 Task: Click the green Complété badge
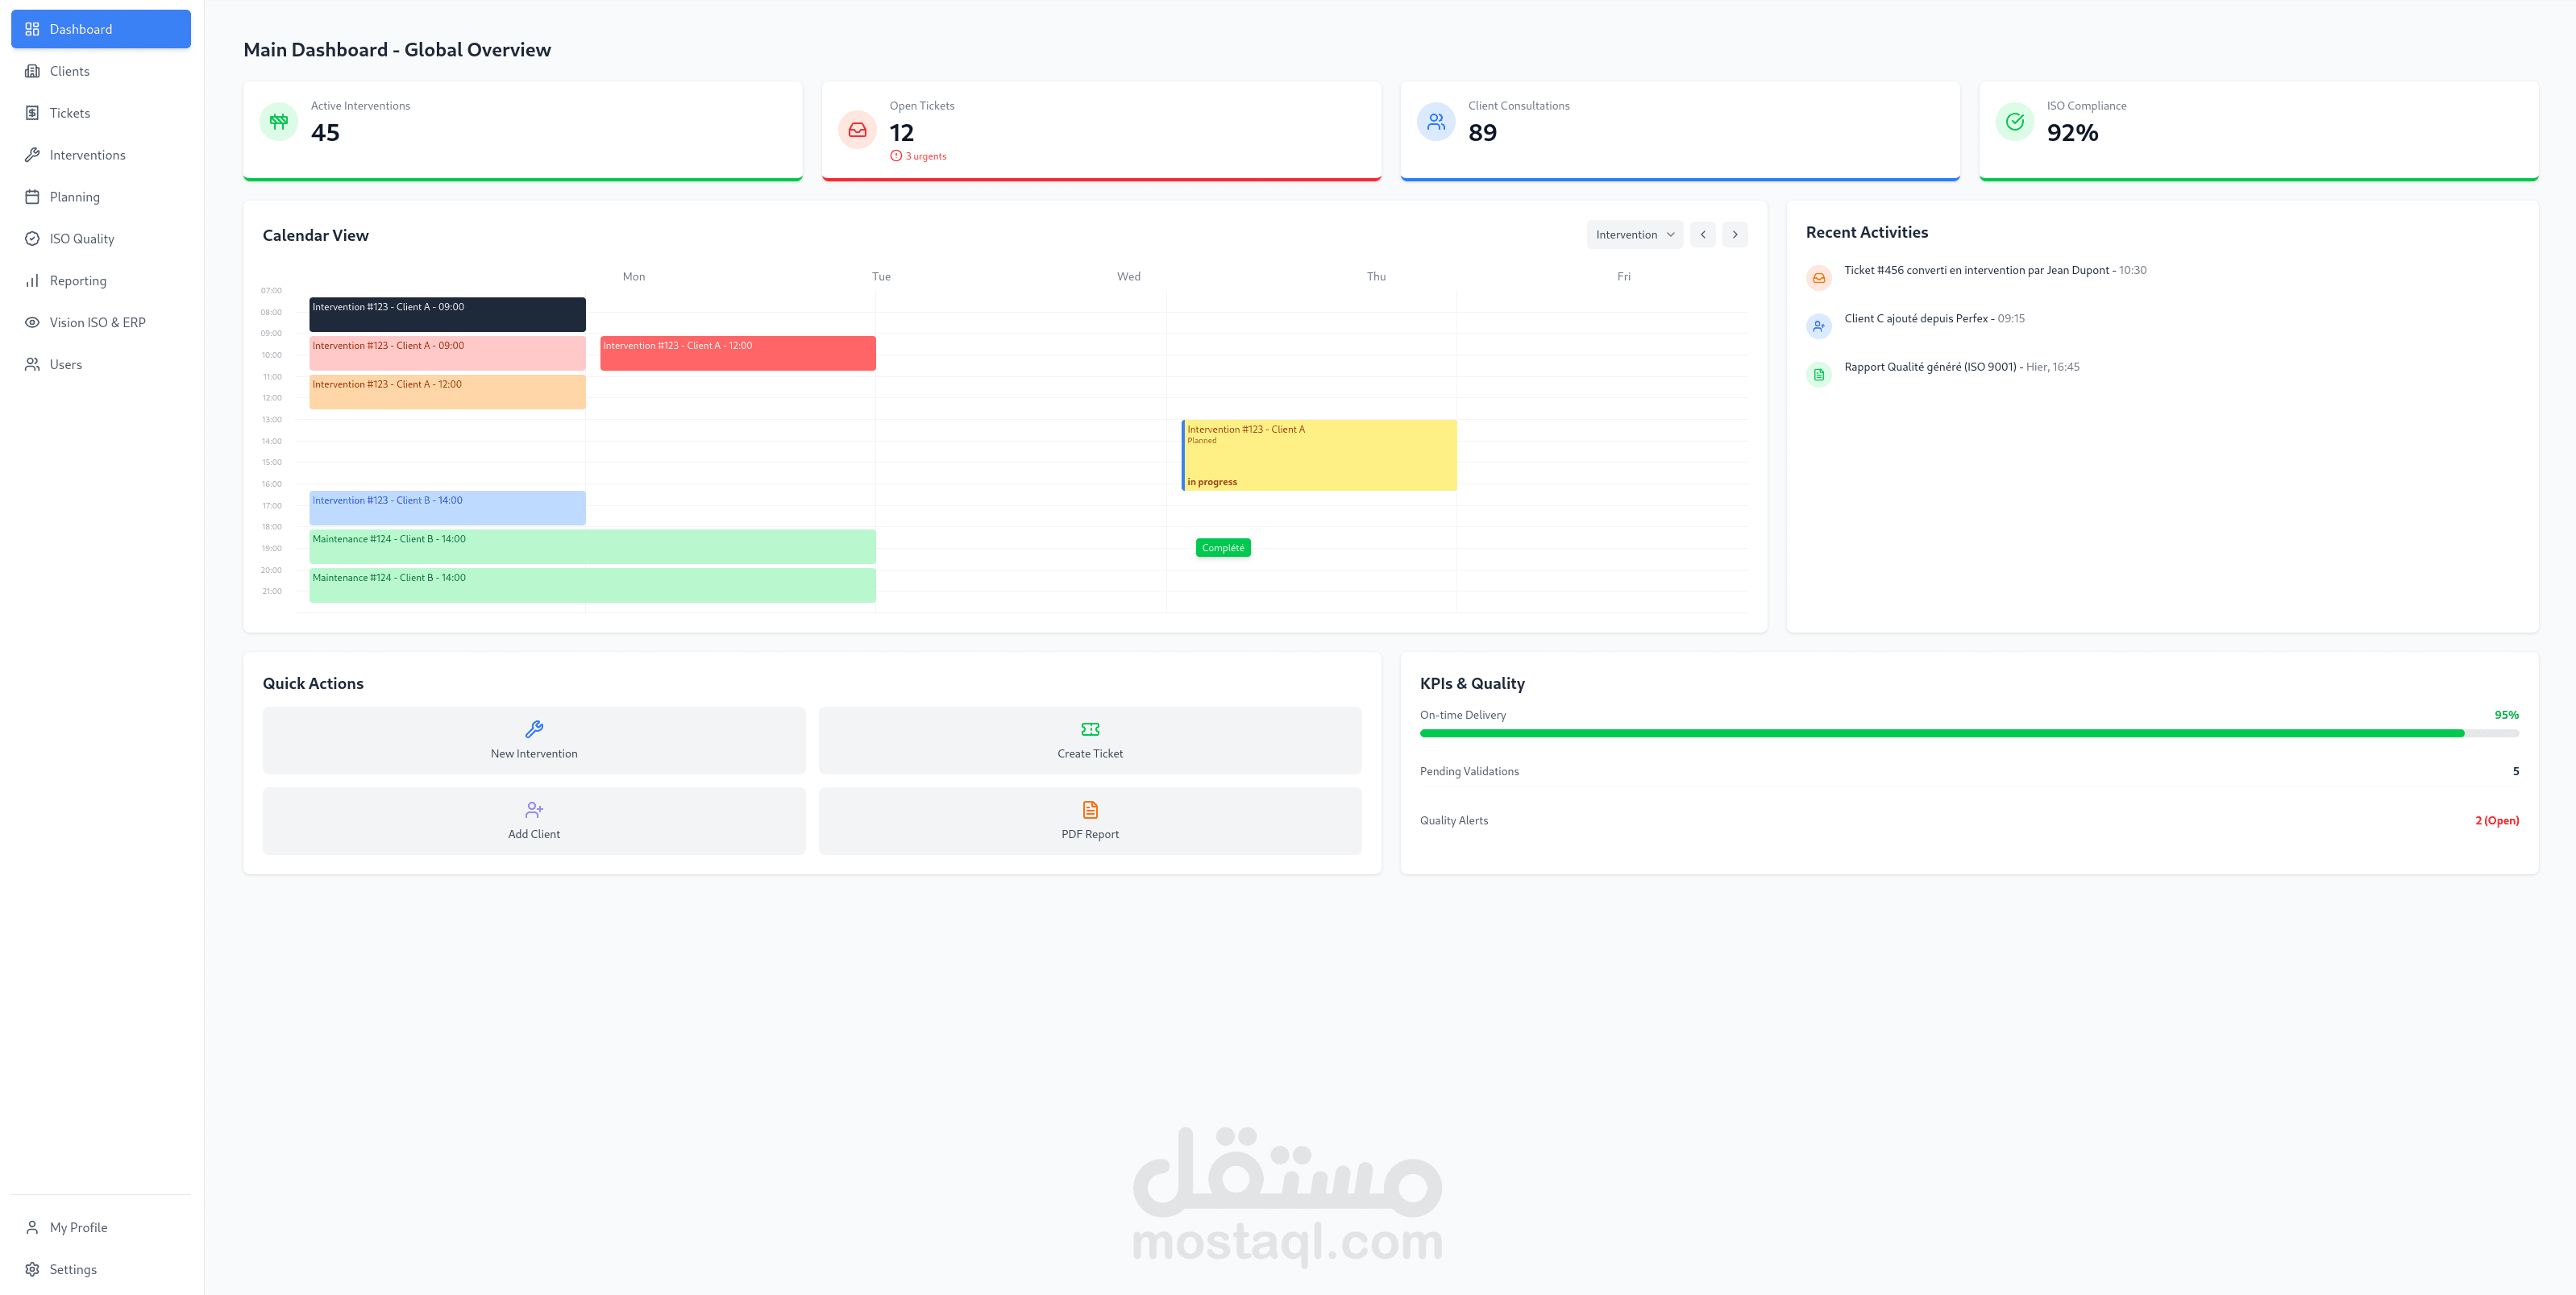(x=1223, y=548)
